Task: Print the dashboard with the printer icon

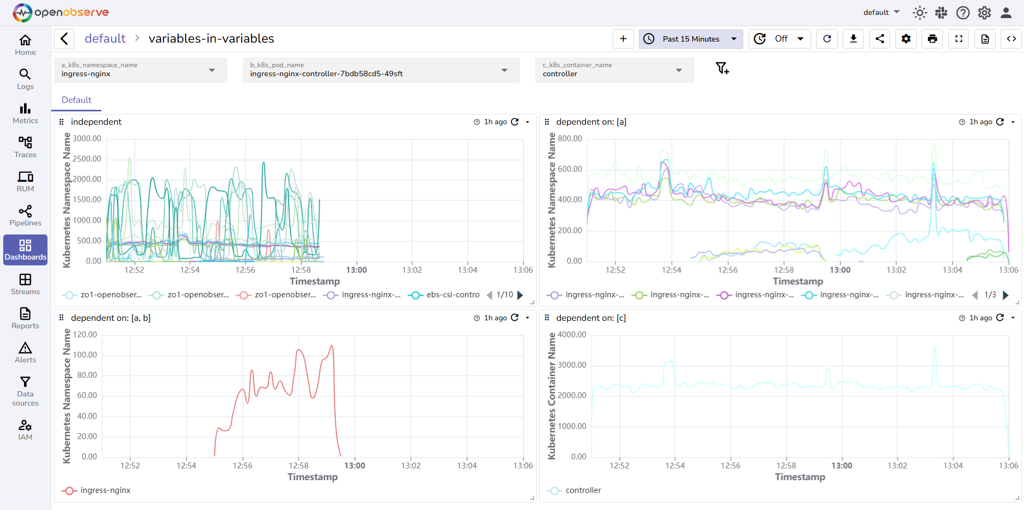Action: click(x=932, y=38)
